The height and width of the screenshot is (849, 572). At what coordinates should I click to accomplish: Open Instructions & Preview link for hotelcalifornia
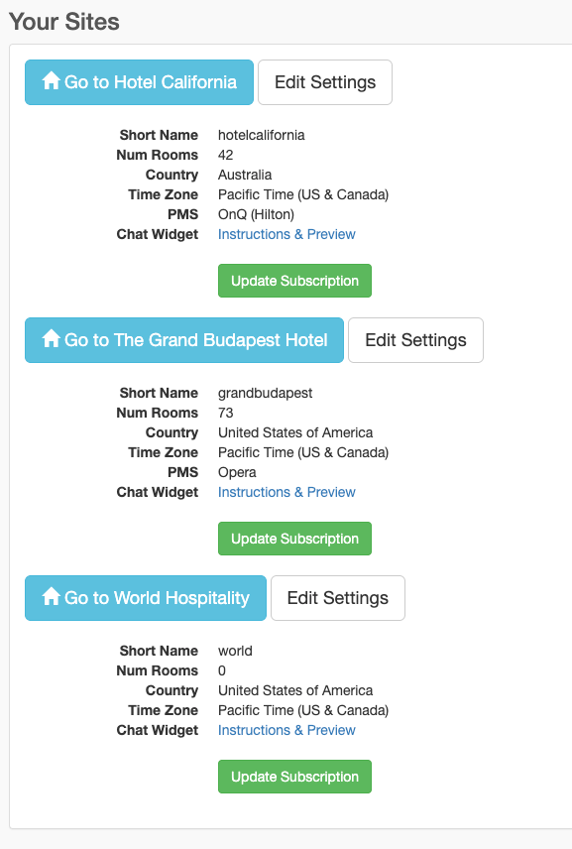point(286,234)
